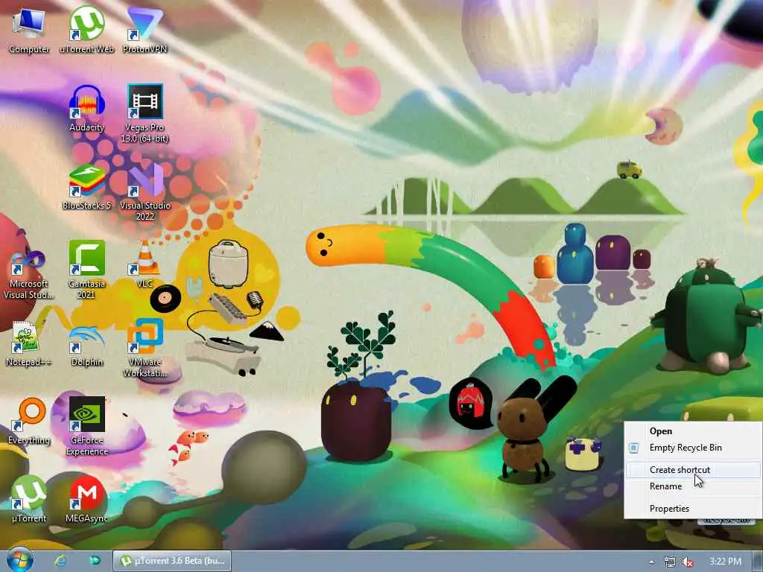Viewport: 763px width, 572px height.
Task: Choose Empty Recycle Bin
Action: [692, 448]
